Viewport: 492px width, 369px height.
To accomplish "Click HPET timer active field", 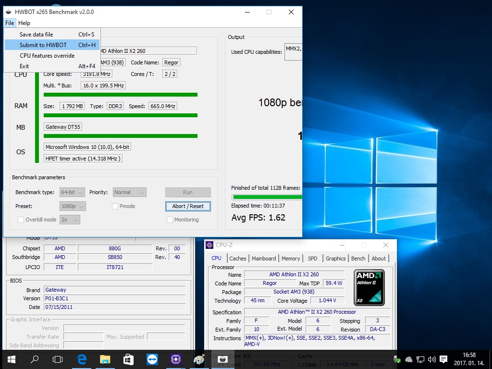I will (83, 159).
